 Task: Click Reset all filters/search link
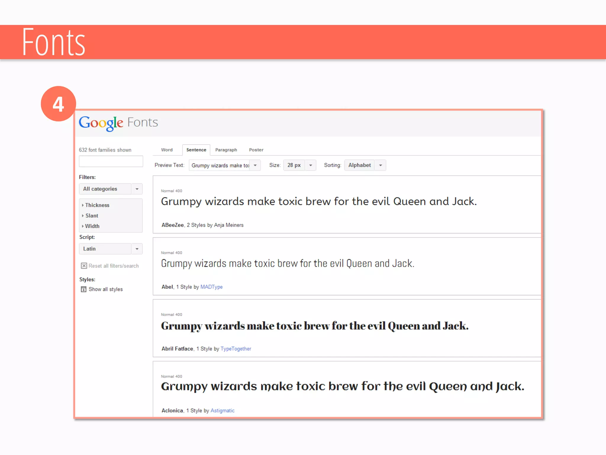114,266
